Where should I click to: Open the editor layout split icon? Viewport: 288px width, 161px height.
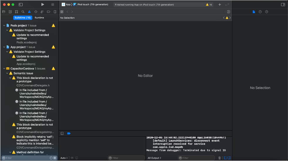pyautogui.click(x=229, y=12)
